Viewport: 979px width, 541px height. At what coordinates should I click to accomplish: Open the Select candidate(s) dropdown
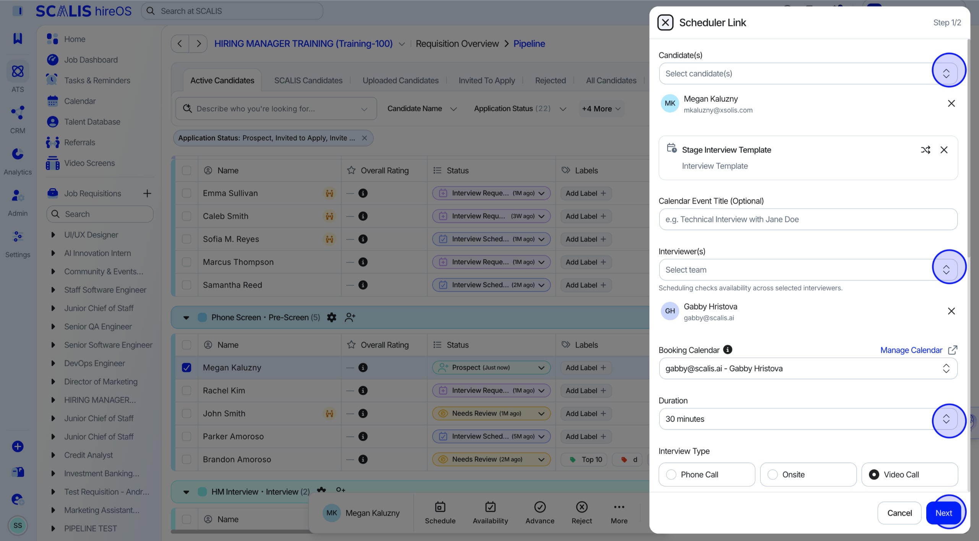tap(808, 73)
